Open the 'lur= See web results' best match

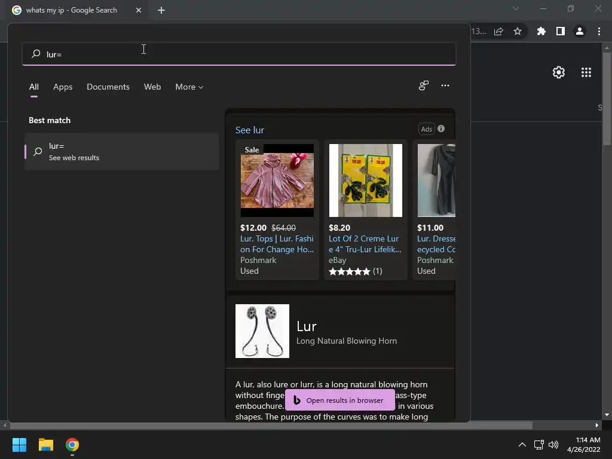[121, 151]
